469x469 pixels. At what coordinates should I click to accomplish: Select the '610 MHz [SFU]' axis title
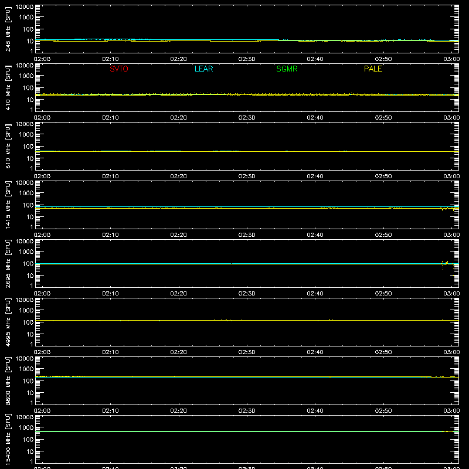point(8,146)
